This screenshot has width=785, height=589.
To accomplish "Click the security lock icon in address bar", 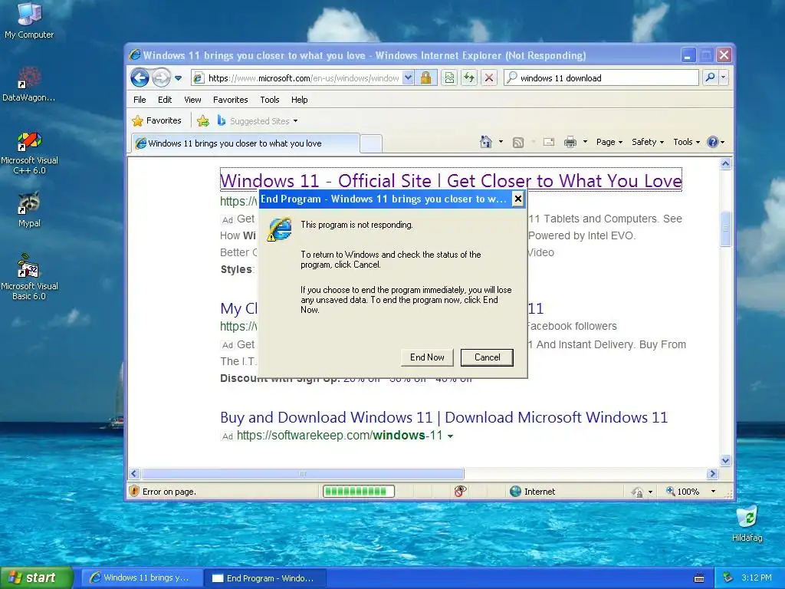I will pyautogui.click(x=426, y=77).
